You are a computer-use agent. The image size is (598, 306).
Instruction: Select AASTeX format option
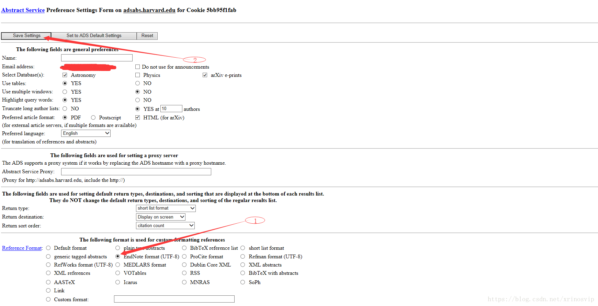pyautogui.click(x=48, y=282)
